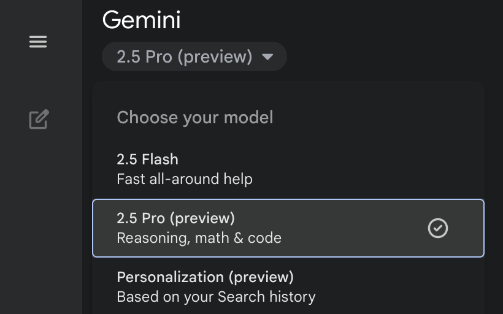Click 2.5 Pro (preview) text in selector pill
This screenshot has width=503, height=314.
point(185,57)
